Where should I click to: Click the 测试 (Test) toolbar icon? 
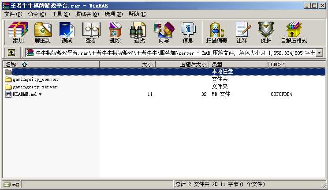pyautogui.click(x=67, y=32)
